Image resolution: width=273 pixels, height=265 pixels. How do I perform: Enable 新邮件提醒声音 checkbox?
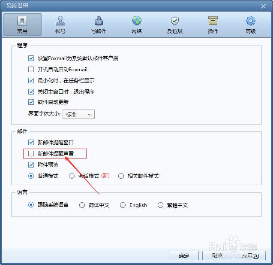(31, 153)
